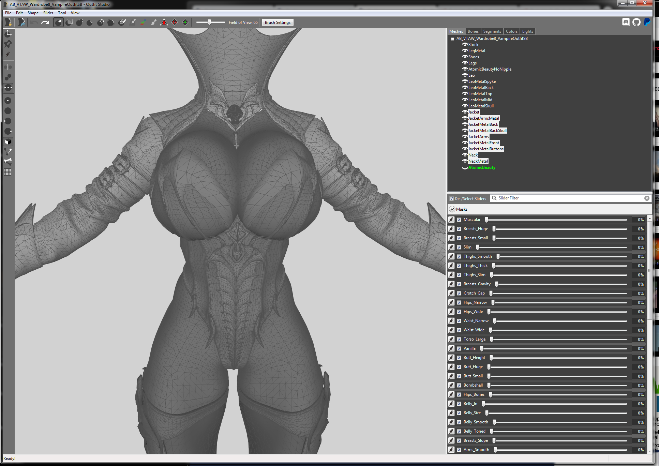The image size is (659, 466).
Task: Click the Field of View slider handle
Action: 209,22
